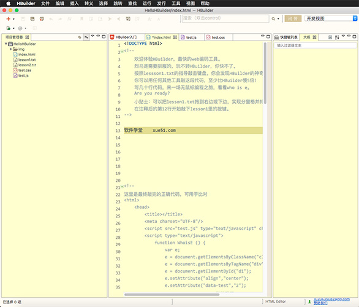
Task: Click the Redo arrow icon
Action: 60,19
